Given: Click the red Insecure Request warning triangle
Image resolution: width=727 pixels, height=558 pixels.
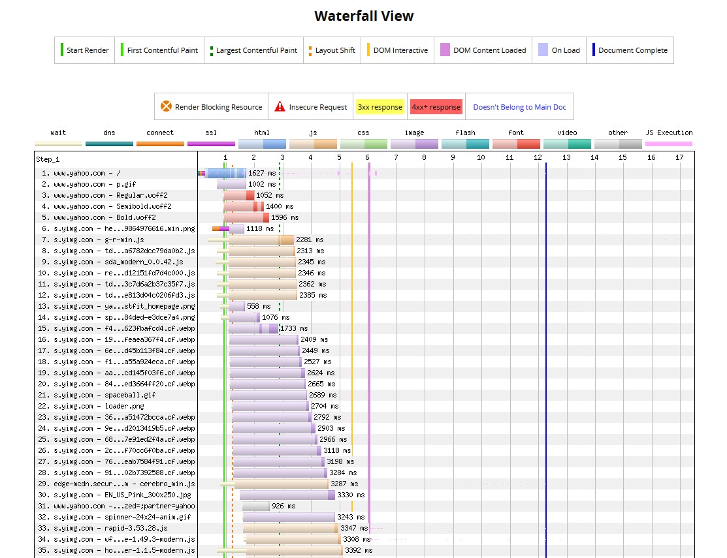Looking at the screenshot, I should [280, 106].
